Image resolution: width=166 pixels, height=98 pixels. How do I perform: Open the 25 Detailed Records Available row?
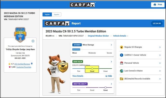(140, 79)
